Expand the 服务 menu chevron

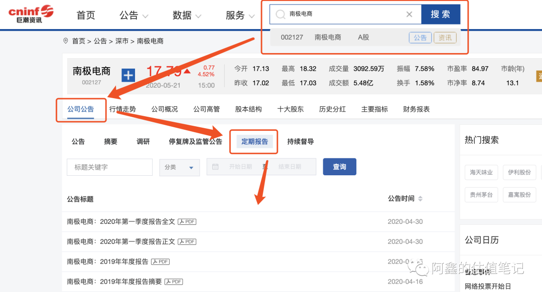point(251,16)
